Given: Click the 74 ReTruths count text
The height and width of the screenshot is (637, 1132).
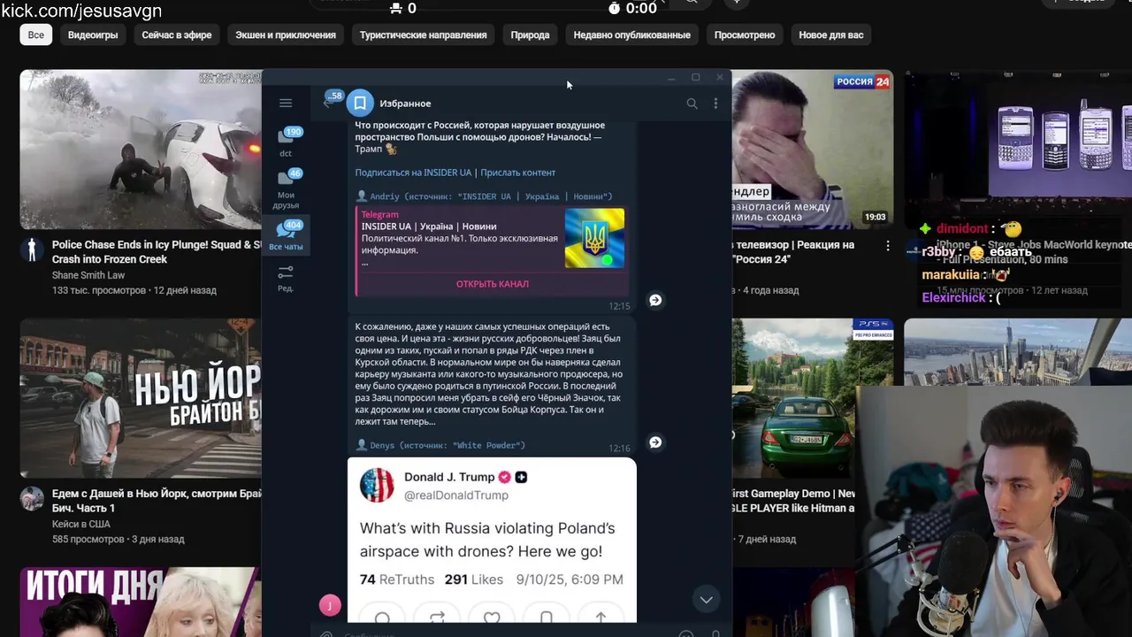Looking at the screenshot, I should 397,579.
